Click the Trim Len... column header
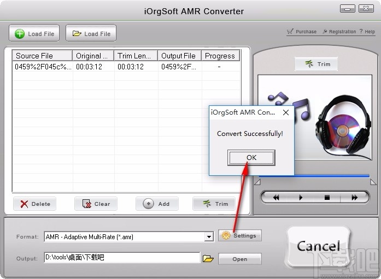 point(136,56)
